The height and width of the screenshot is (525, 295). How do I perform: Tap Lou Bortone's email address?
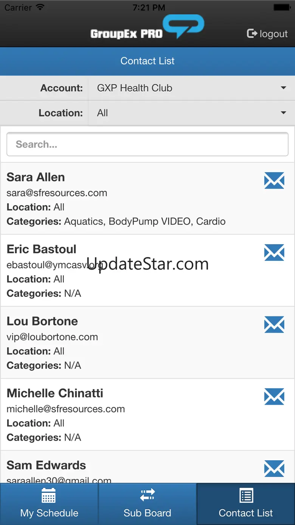point(53,337)
